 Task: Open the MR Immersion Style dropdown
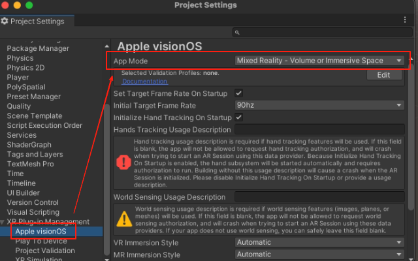point(319,254)
